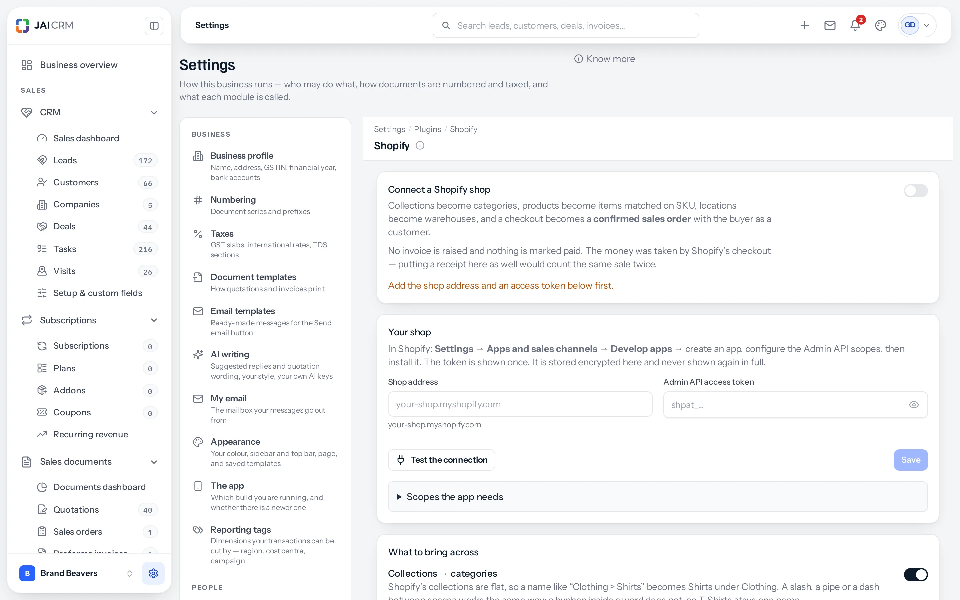Collapse the Subscriptions group chevron
This screenshot has width=960, height=600.
point(154,320)
